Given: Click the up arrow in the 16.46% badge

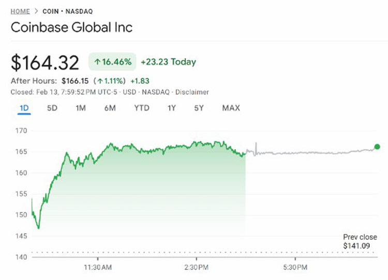Looking at the screenshot, I should [x=97, y=62].
